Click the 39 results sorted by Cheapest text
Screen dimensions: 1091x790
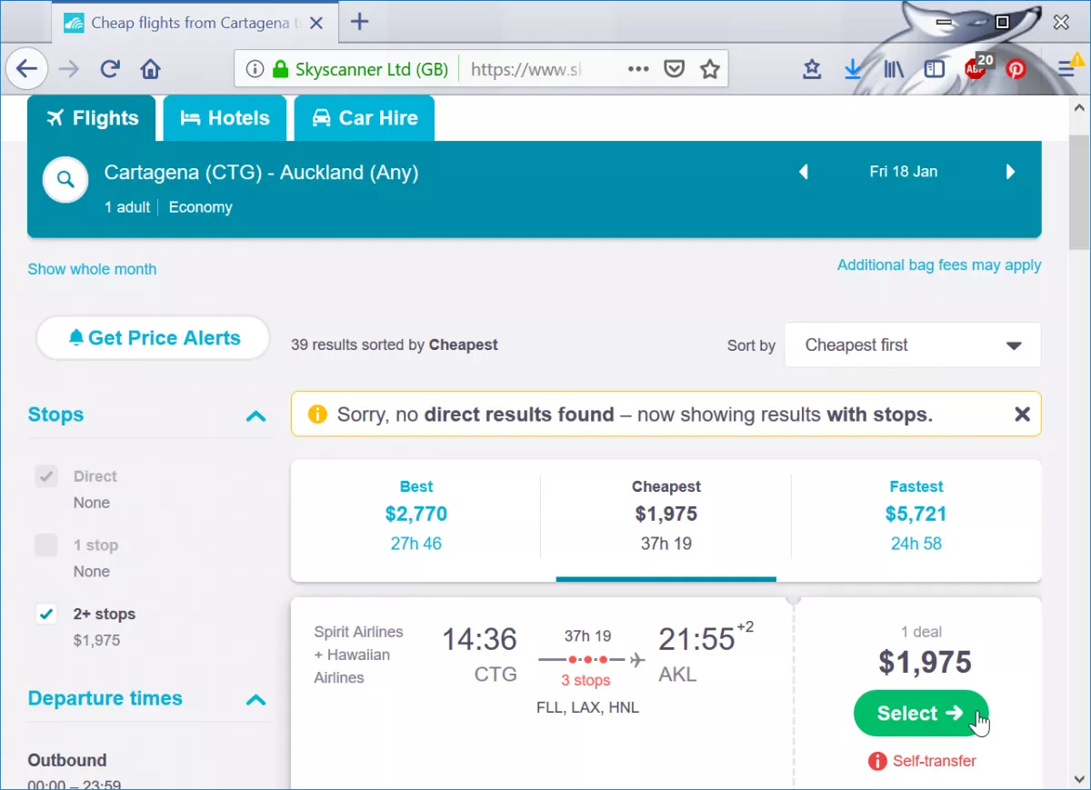(x=395, y=345)
